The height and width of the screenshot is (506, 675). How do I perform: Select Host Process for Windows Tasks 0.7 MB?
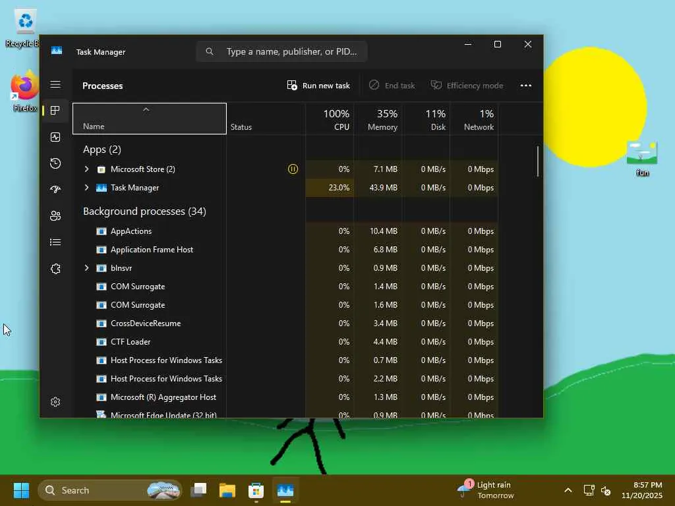[286, 360]
